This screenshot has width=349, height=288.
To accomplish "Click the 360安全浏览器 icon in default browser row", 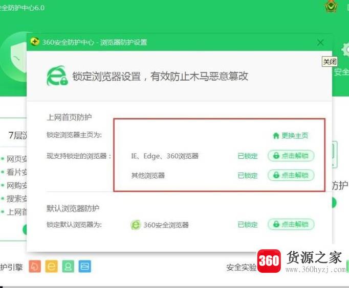I will tap(136, 225).
